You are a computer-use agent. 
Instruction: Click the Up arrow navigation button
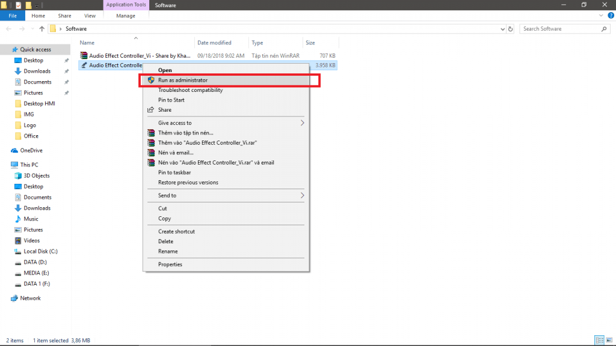42,29
